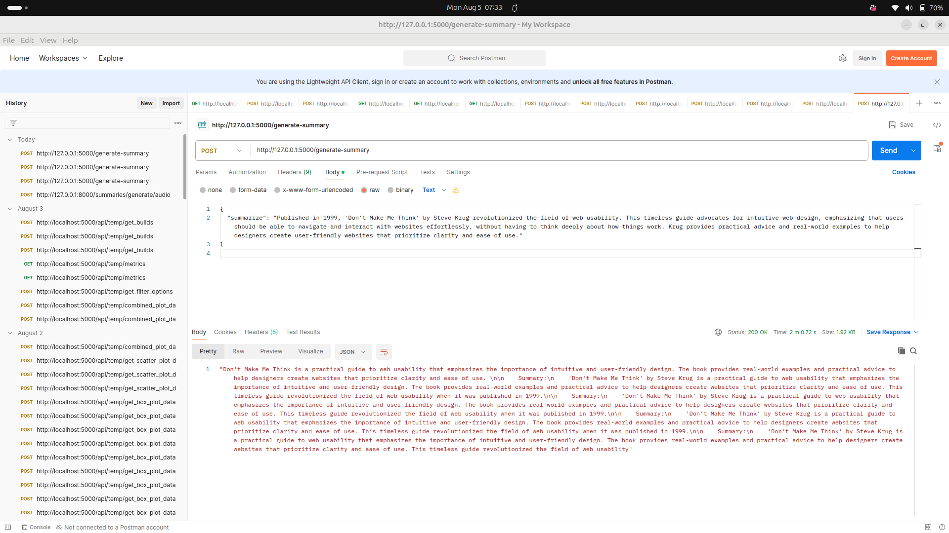This screenshot has width=949, height=533.
Task: Open the JSON response format dropdown
Action: tap(353, 352)
